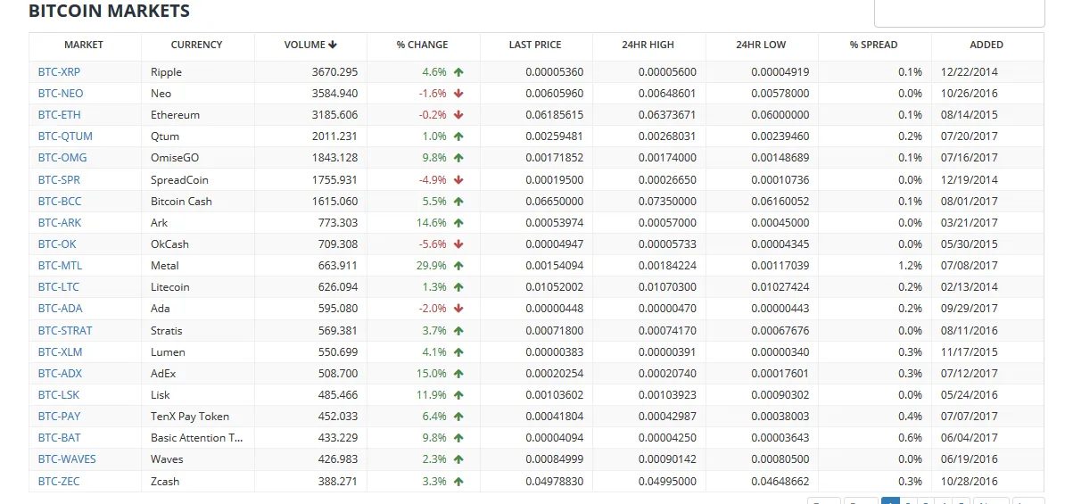Open the BTC-ZEC market link

pos(59,482)
